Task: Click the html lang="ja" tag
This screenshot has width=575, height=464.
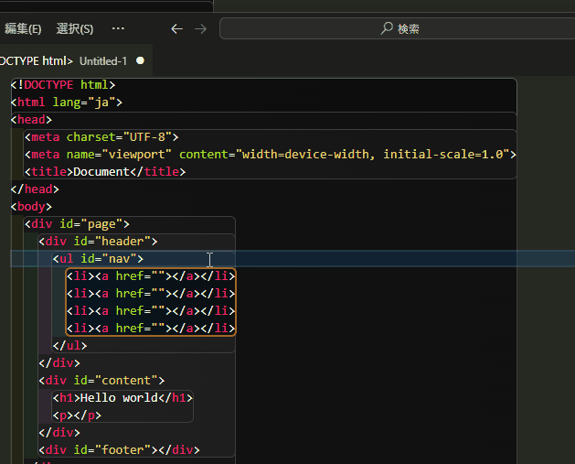Action: click(66, 102)
